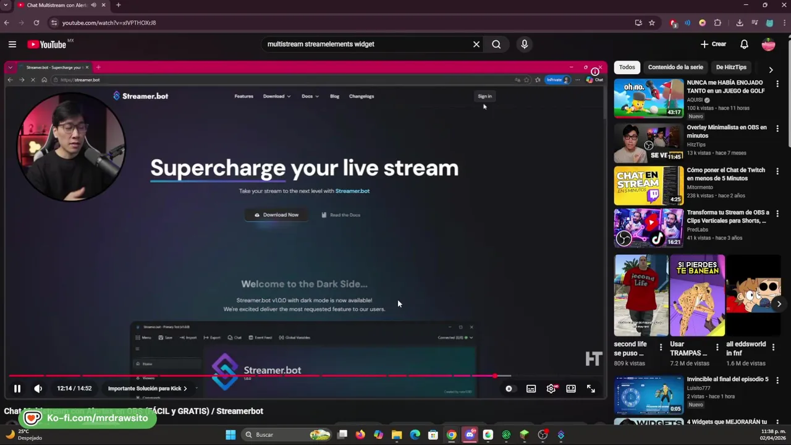
Task: Open Chrome three-dot menu
Action: click(783, 23)
